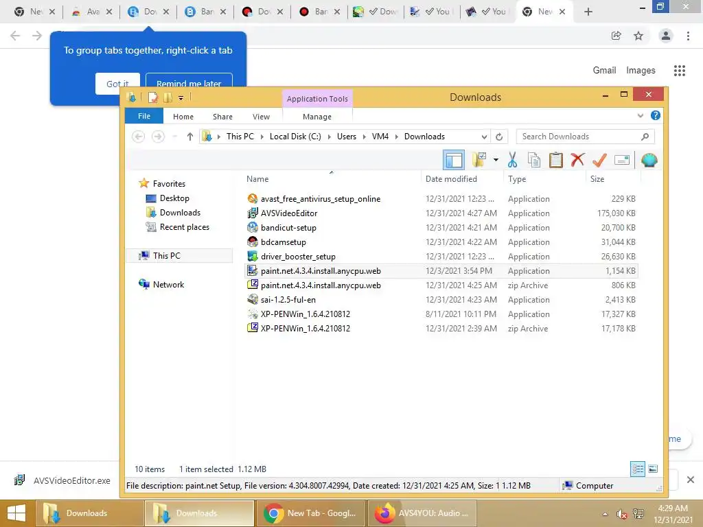Select the bandicut-setup file

coord(288,227)
